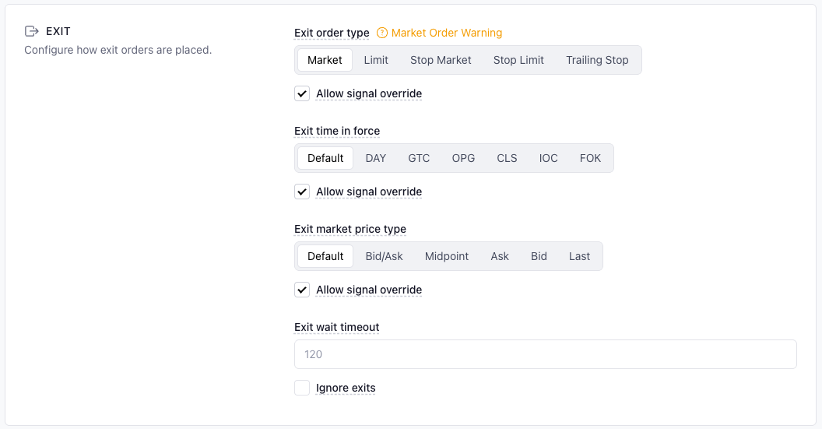This screenshot has width=822, height=429.
Task: Choose the Stop Market order type
Action: (x=441, y=60)
